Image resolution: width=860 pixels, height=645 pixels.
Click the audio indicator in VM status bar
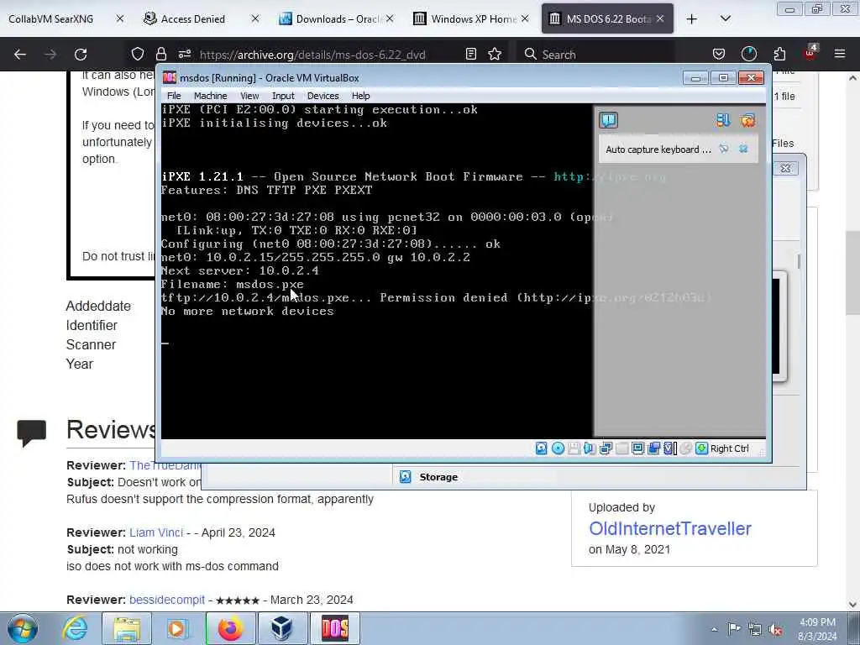click(590, 448)
